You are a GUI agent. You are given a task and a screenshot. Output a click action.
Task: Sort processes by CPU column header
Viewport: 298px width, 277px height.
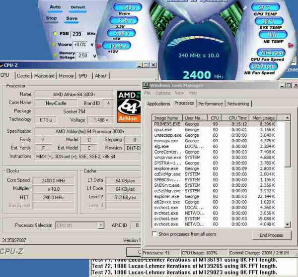pos(215,118)
